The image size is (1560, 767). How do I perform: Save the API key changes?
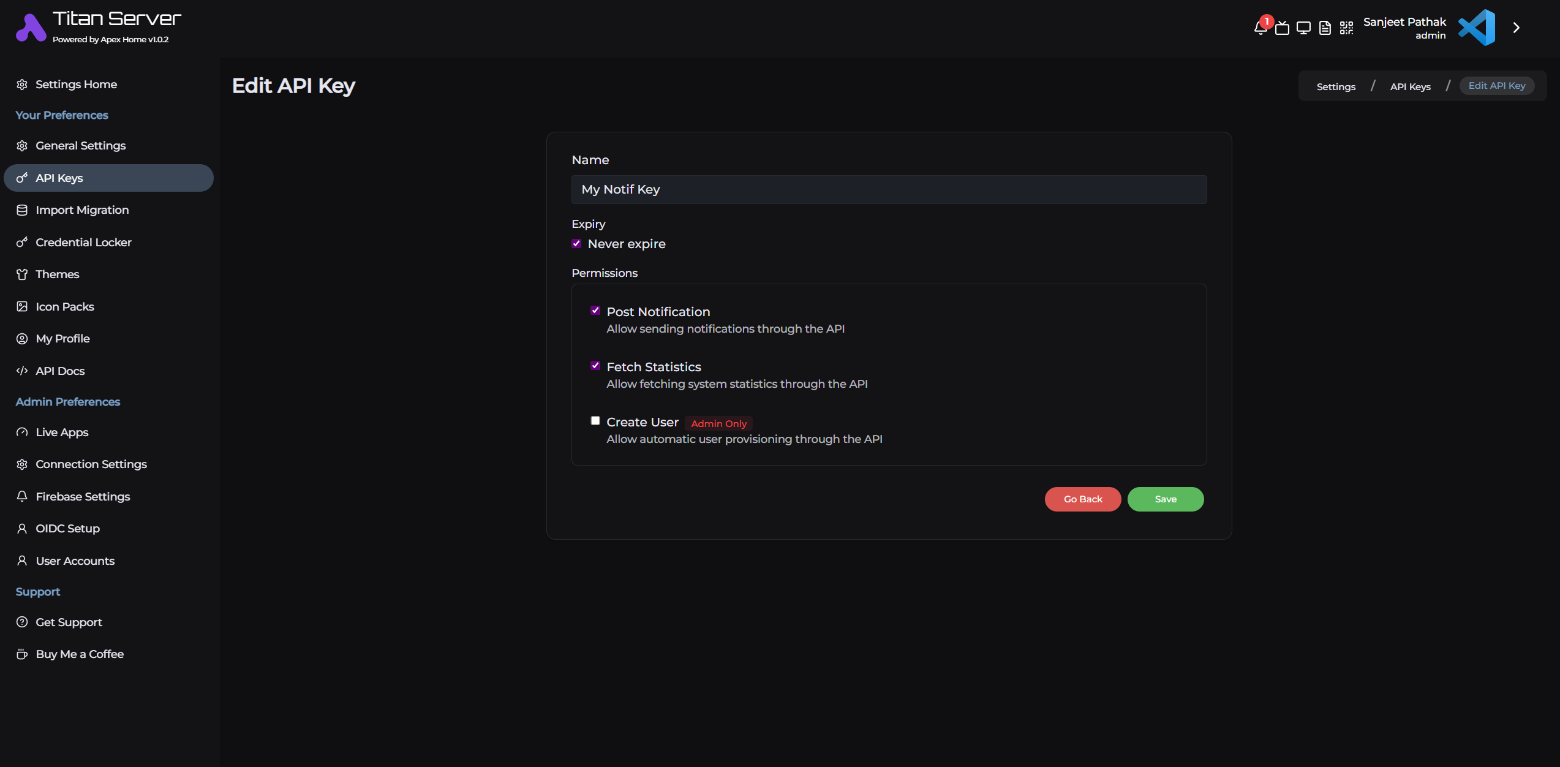[1165, 499]
